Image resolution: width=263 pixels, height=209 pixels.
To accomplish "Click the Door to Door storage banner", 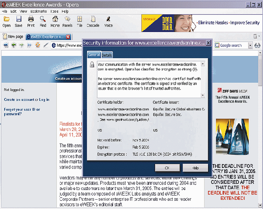I will [201, 23].
